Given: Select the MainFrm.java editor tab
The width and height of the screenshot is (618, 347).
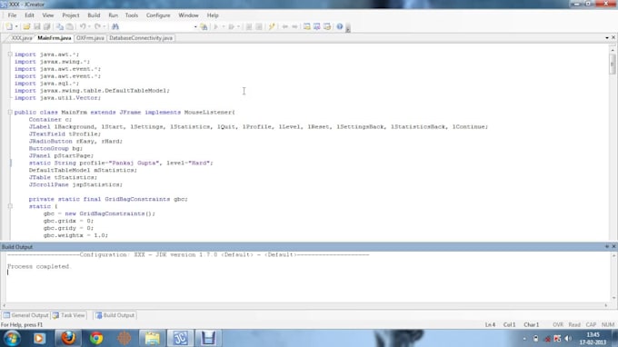Looking at the screenshot, I should tap(54, 38).
